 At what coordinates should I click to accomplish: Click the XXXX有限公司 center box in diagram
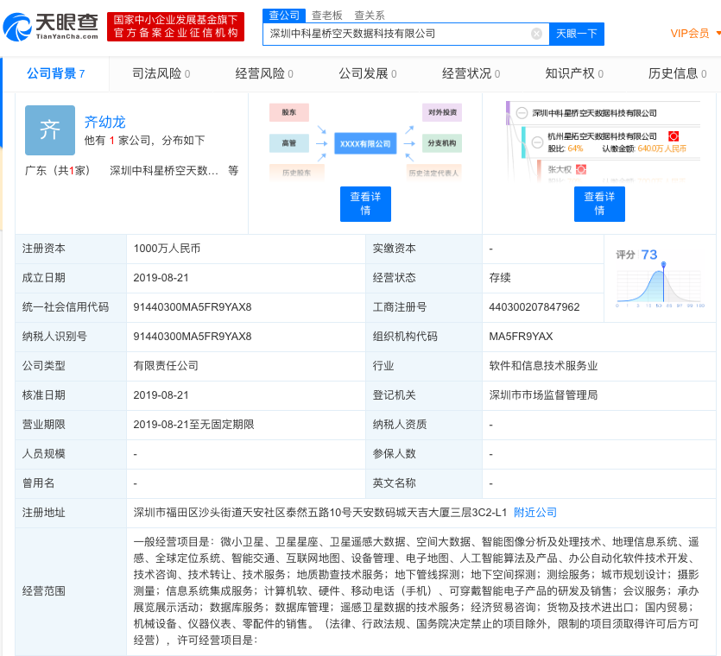[365, 143]
